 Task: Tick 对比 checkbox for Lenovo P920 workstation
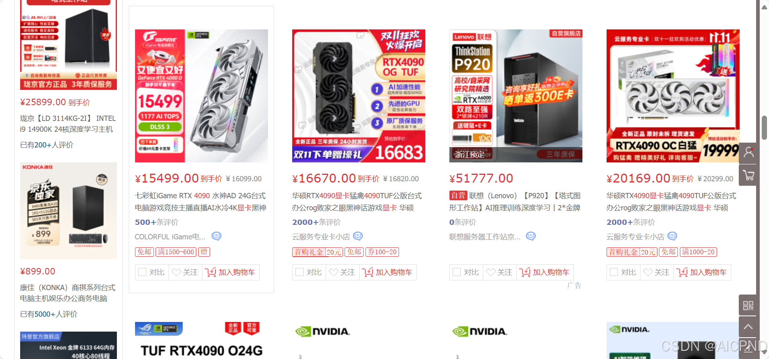[457, 272]
